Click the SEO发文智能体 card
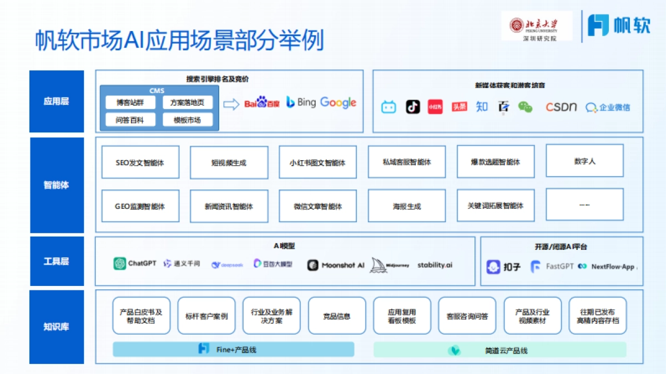The image size is (666, 374). [140, 162]
